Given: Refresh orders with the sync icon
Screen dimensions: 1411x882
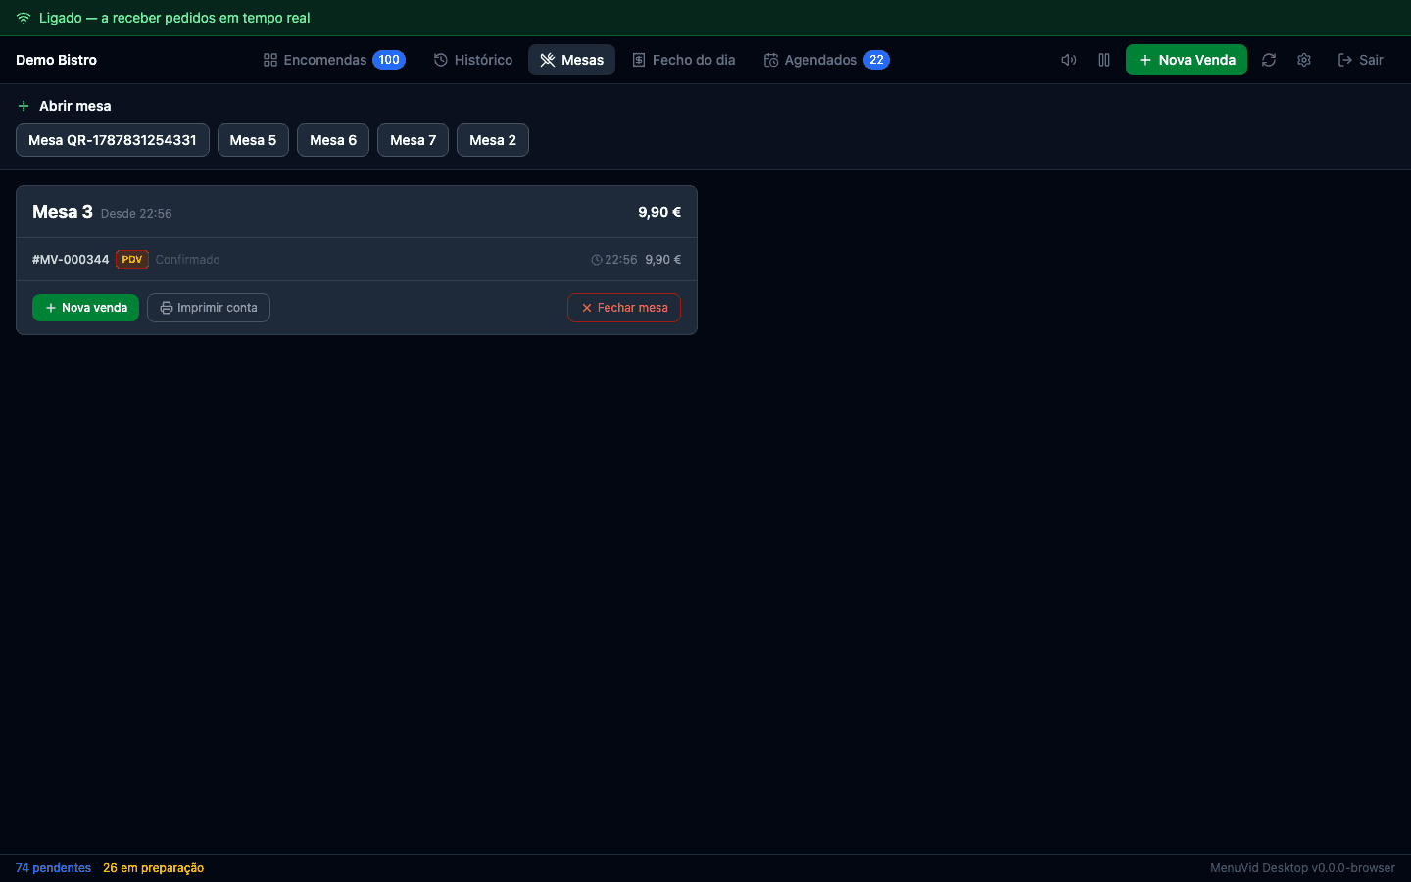Looking at the screenshot, I should click(1269, 60).
